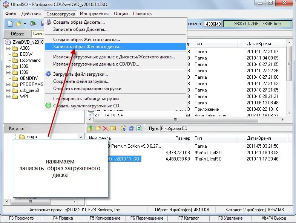
Task: Choose Записать образ Жесткого диска entry
Action: pos(115,47)
